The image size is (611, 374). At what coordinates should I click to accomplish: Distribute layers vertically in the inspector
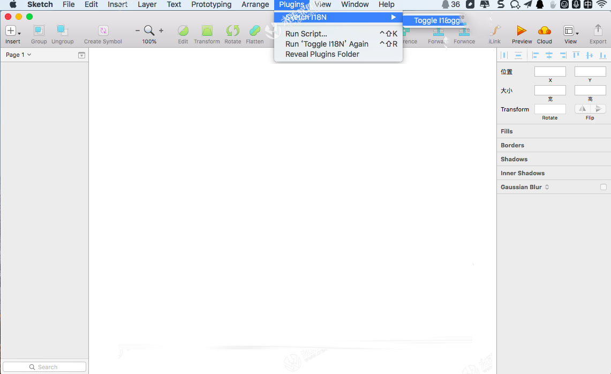[518, 55]
